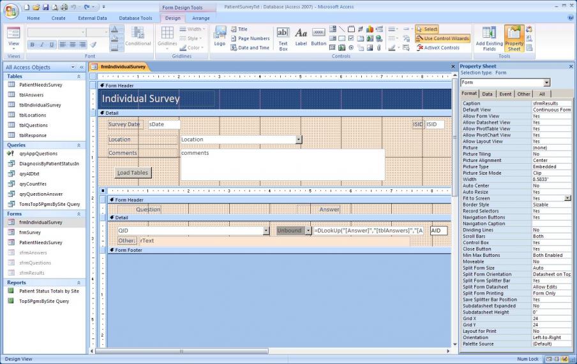Open the View dropdown in Views group

(x=13, y=47)
